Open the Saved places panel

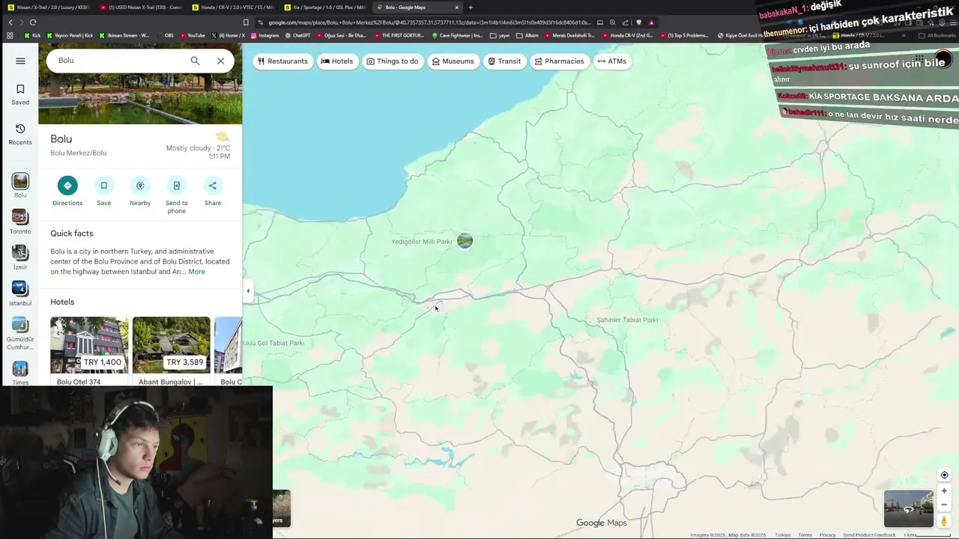20,94
